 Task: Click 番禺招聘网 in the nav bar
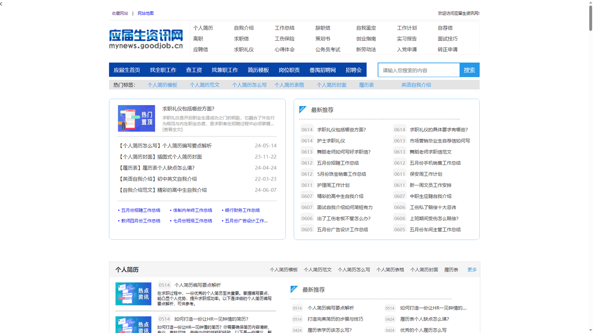(323, 70)
